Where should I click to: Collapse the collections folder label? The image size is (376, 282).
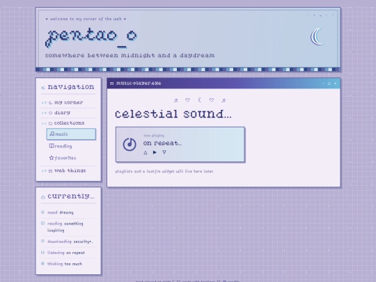pos(70,123)
